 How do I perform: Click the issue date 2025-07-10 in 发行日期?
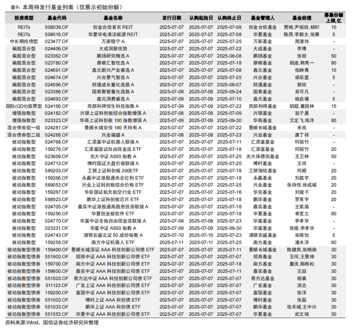pos(171,235)
